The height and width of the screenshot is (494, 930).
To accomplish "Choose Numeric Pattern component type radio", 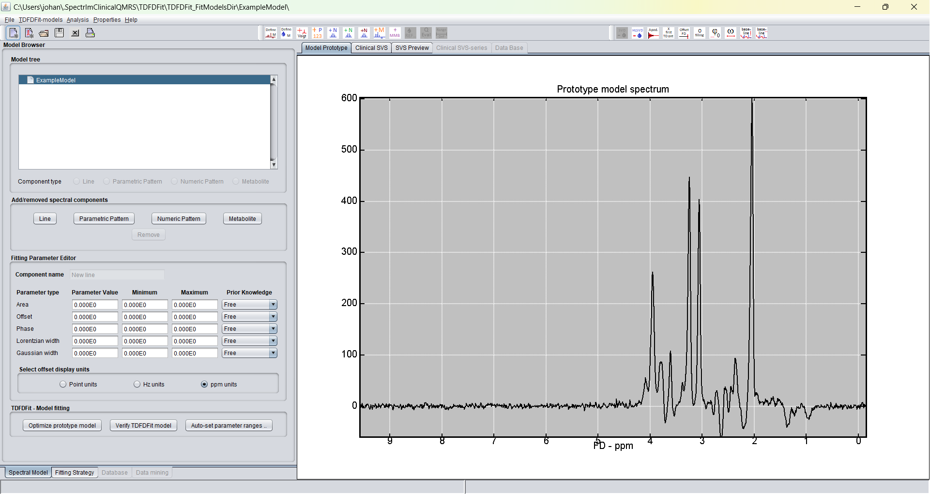I will [x=174, y=181].
